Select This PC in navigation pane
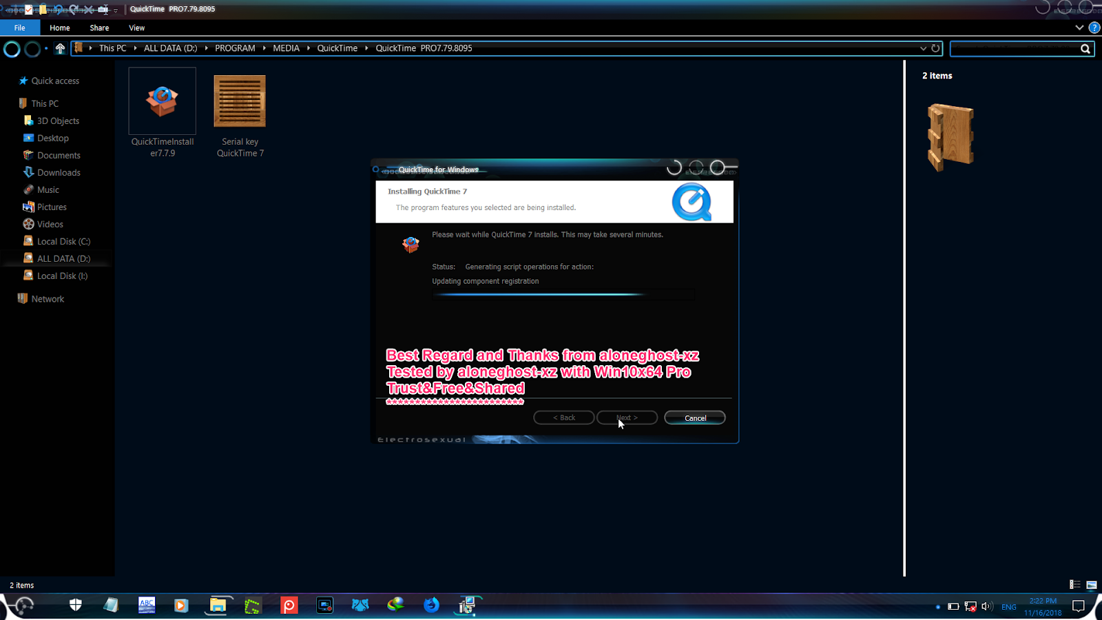 point(45,103)
